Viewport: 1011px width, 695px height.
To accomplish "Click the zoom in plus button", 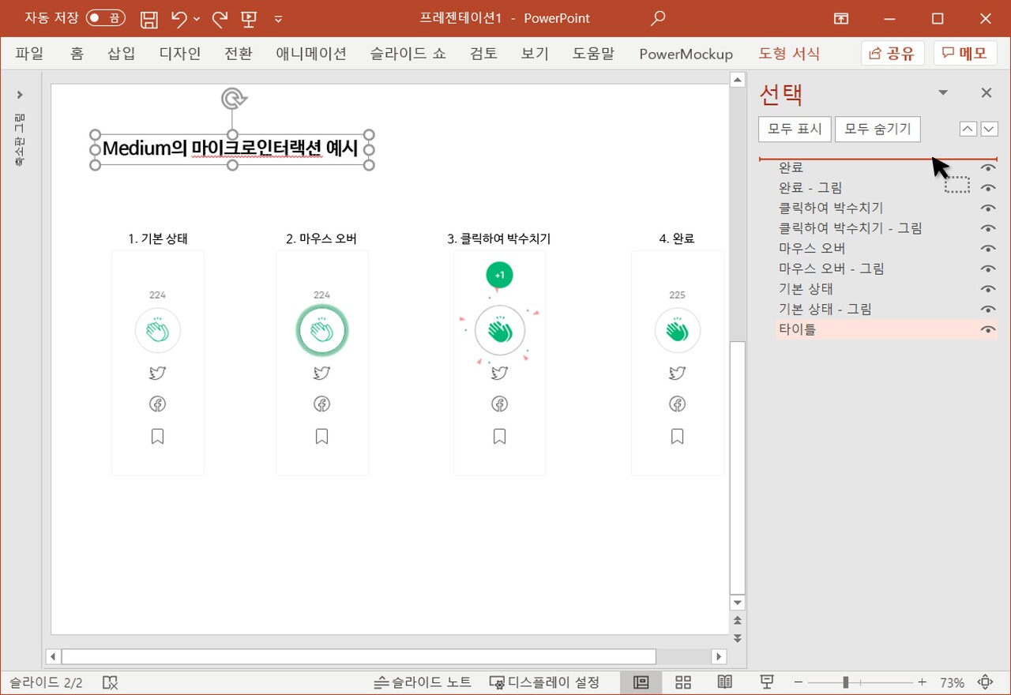I will coord(922,682).
